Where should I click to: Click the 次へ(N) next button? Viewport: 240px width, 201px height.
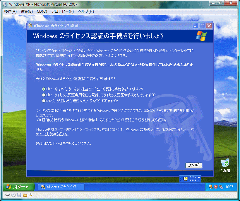(194, 165)
